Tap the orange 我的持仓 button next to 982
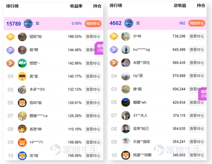Screen dimensions: 212x164 tap(196, 23)
